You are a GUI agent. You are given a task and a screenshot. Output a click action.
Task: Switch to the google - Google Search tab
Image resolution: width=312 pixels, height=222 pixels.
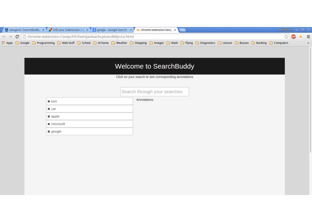click(112, 30)
